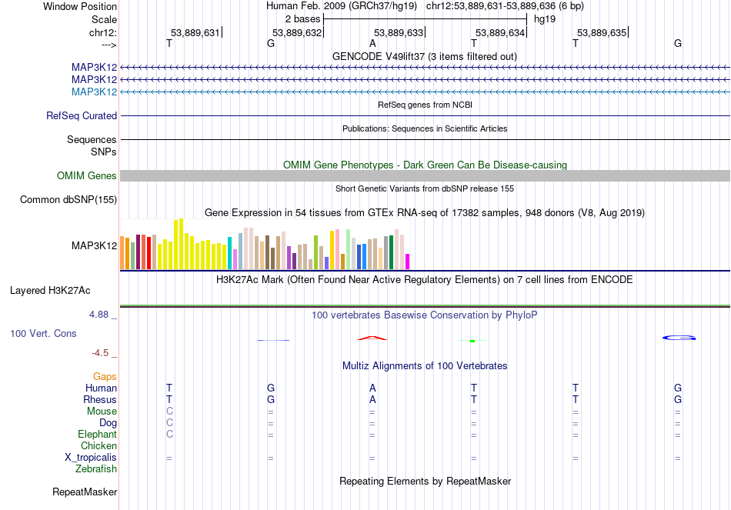Click the Gaps row label
Image resolution: width=731 pixels, height=510 pixels.
tap(105, 376)
